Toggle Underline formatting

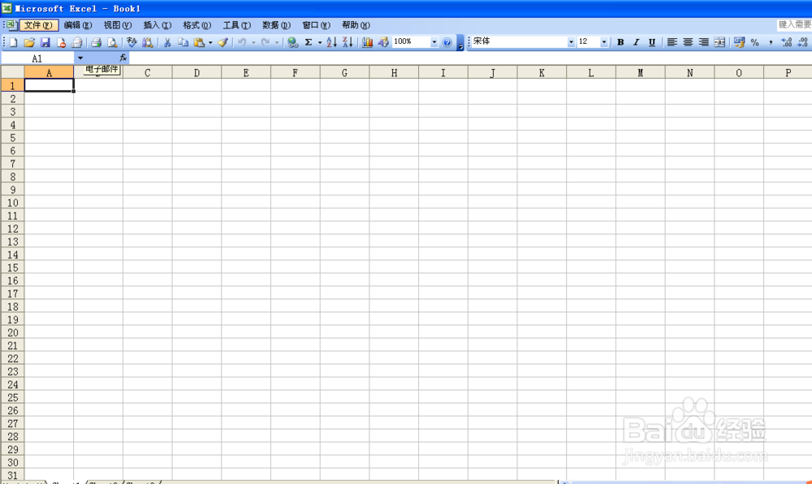point(652,42)
